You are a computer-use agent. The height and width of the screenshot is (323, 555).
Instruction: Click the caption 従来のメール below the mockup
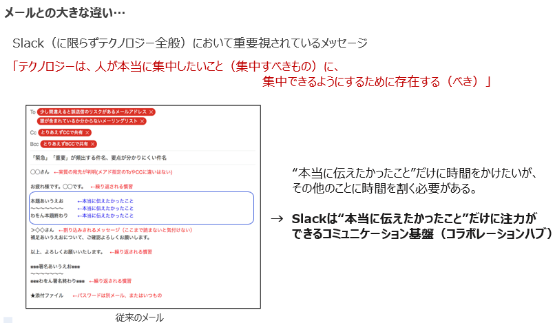click(x=140, y=317)
